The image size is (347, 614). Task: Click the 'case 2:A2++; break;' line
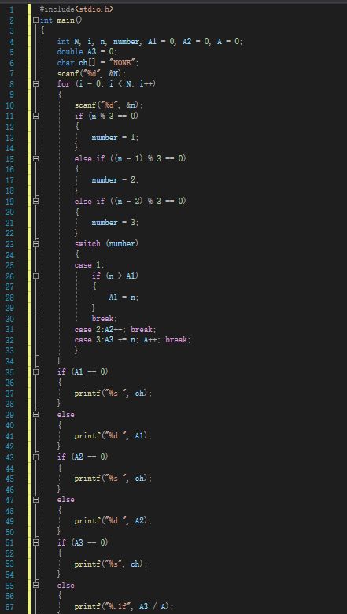[116, 329]
